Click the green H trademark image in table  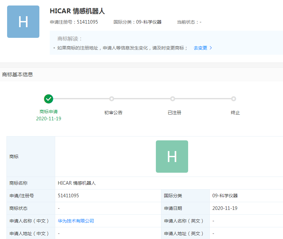[172, 157]
